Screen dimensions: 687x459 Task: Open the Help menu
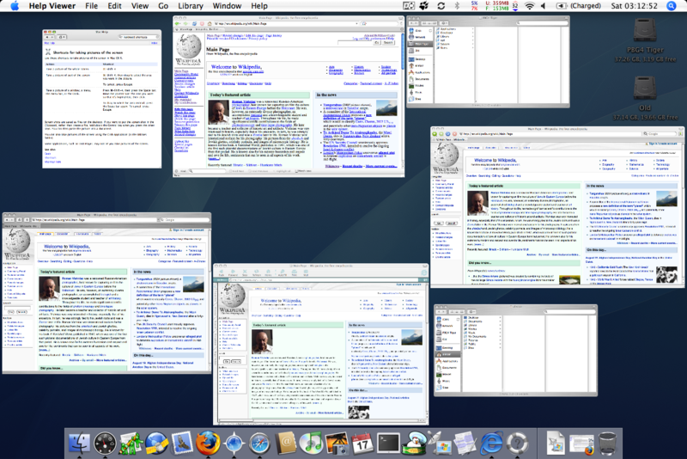pos(259,6)
